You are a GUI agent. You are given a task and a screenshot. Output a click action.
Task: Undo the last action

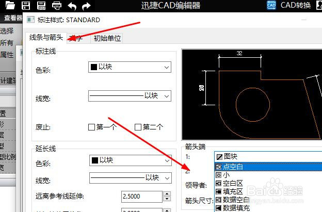click(x=72, y=6)
